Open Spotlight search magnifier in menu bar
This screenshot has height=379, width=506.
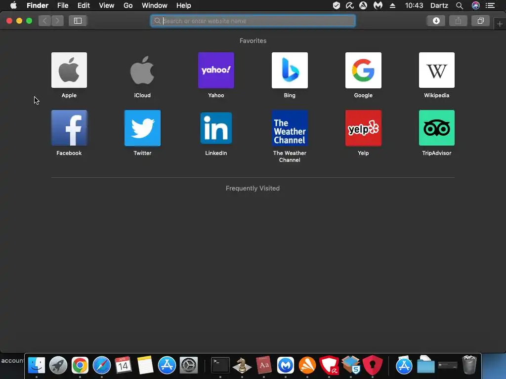click(x=460, y=5)
